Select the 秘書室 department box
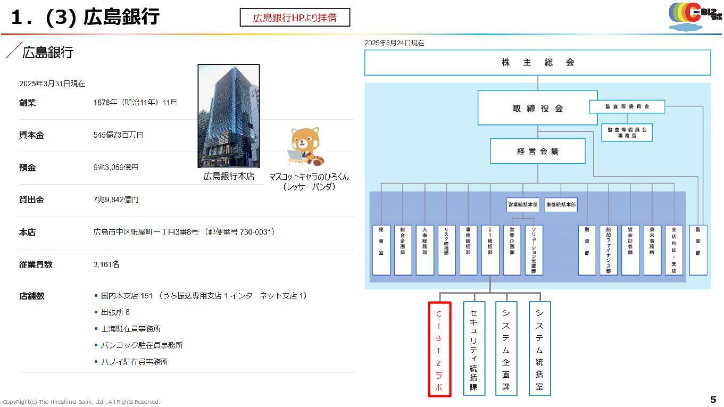 [381, 250]
